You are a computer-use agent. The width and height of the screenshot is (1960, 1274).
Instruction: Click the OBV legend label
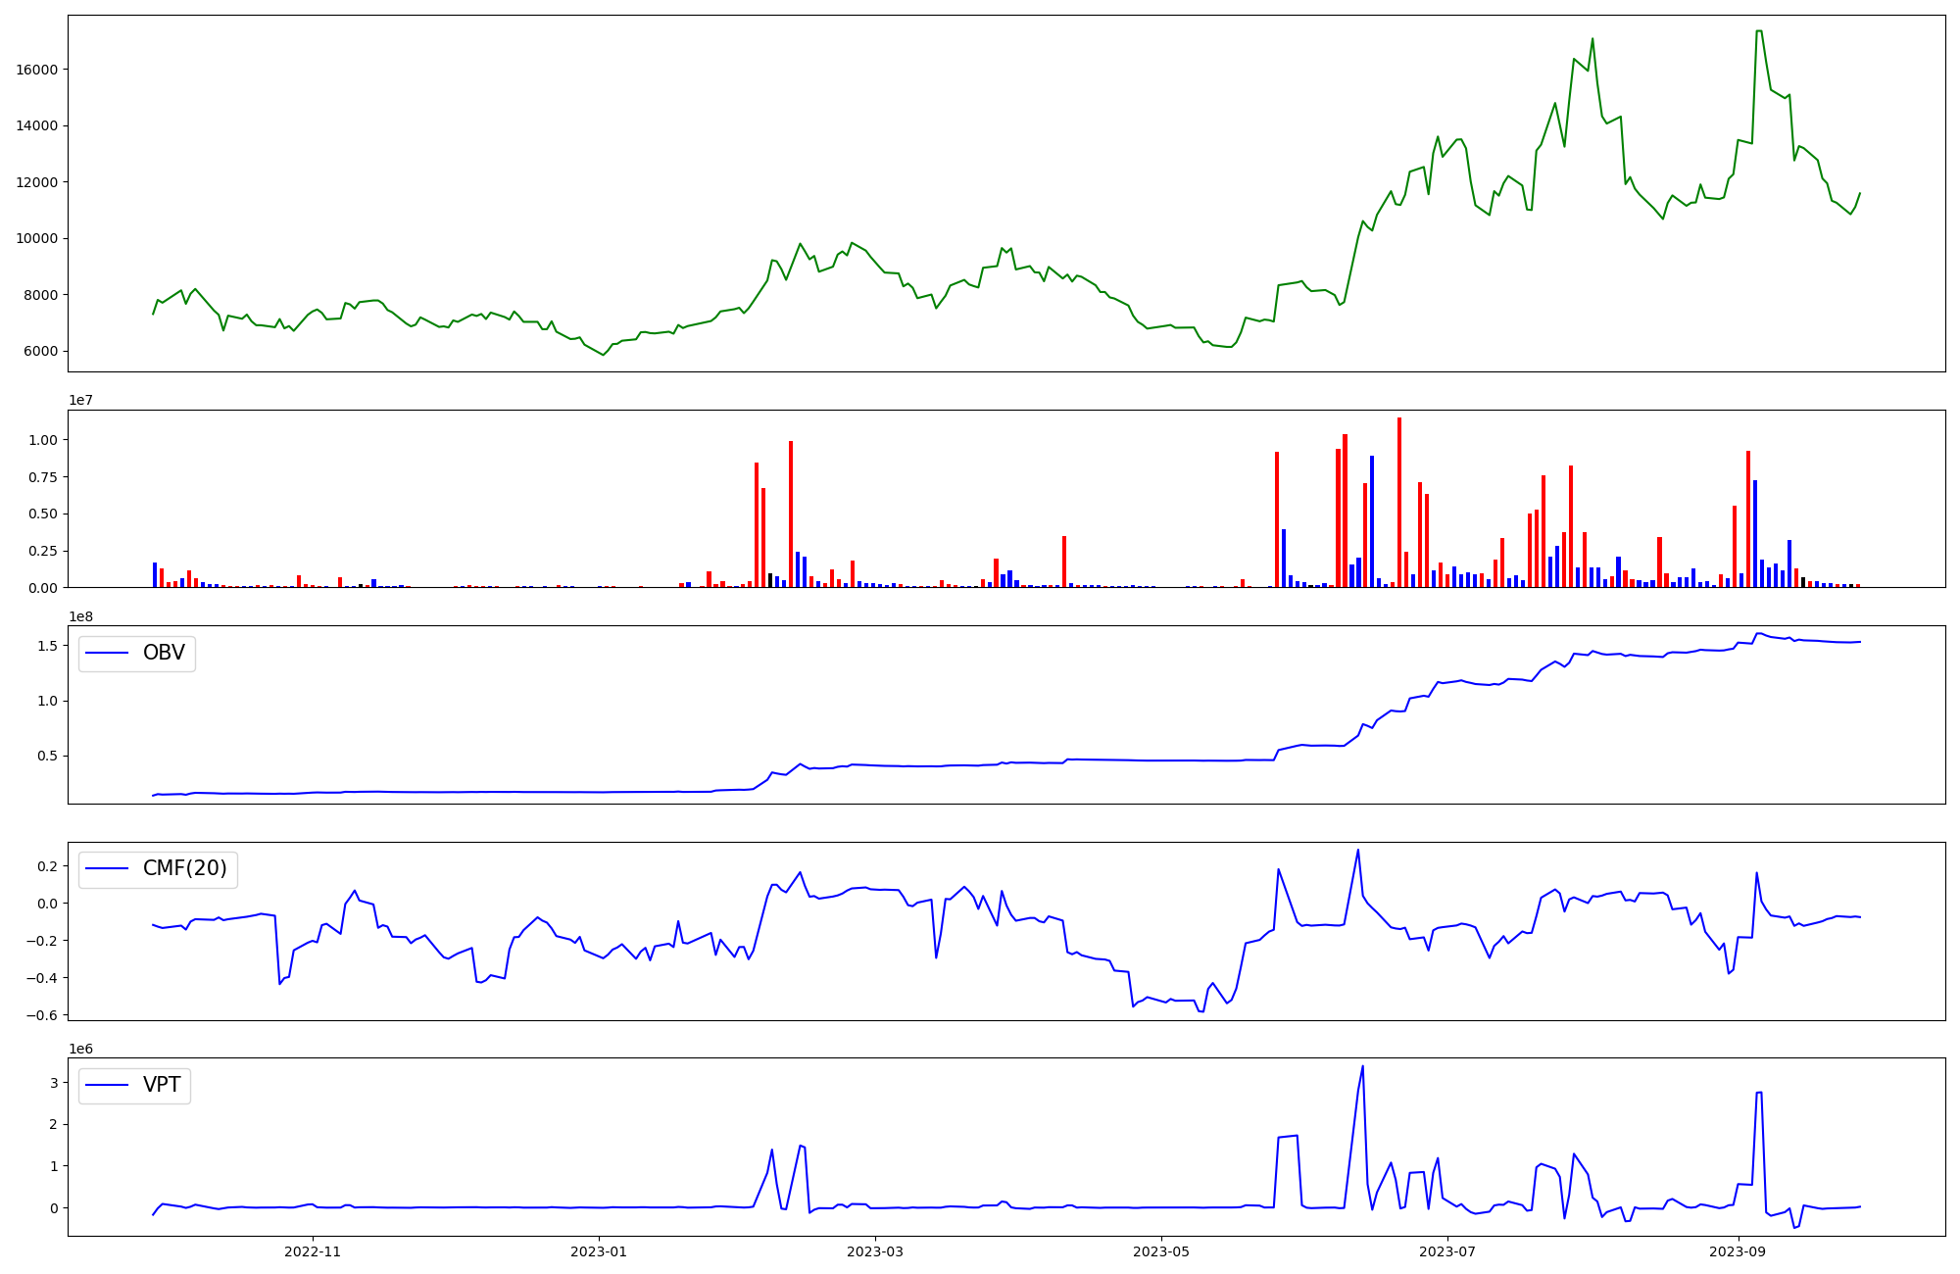click(164, 654)
